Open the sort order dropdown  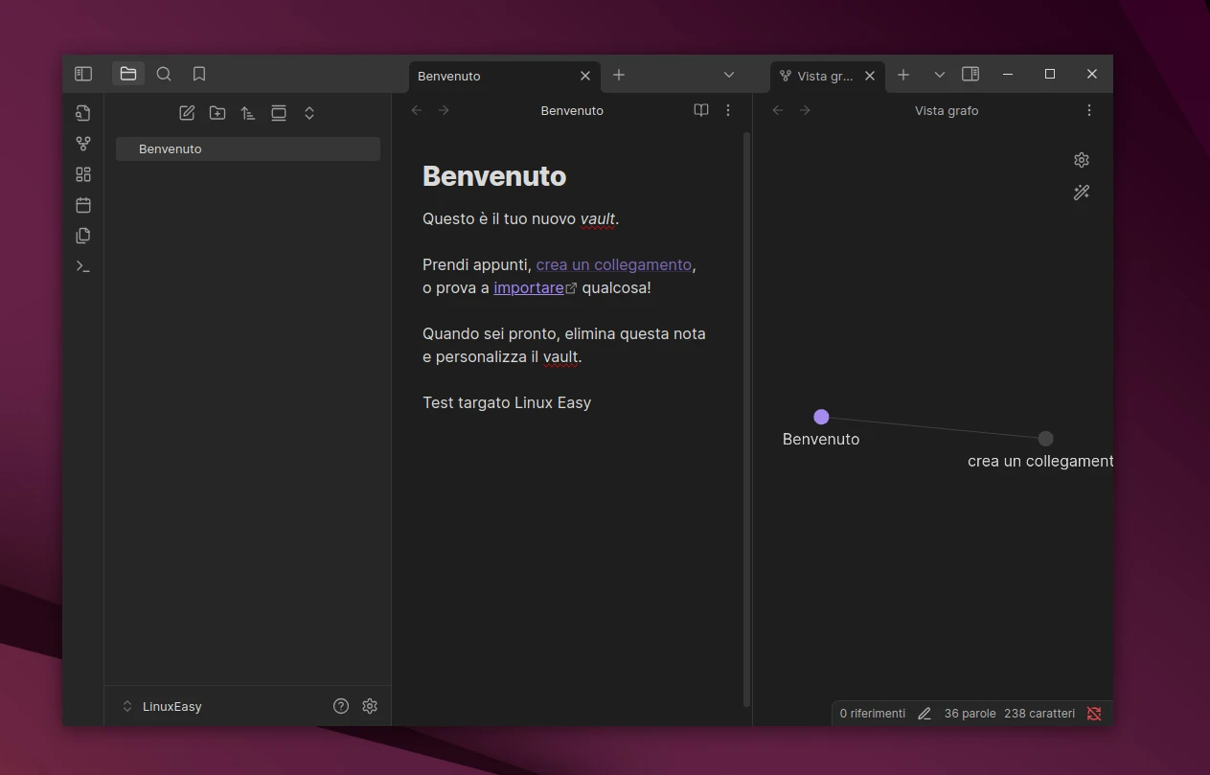[248, 113]
